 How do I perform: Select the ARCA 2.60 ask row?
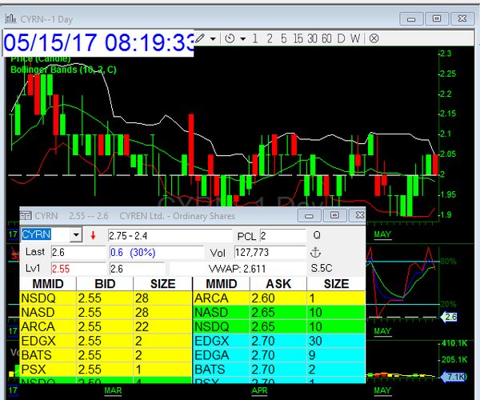click(x=279, y=298)
